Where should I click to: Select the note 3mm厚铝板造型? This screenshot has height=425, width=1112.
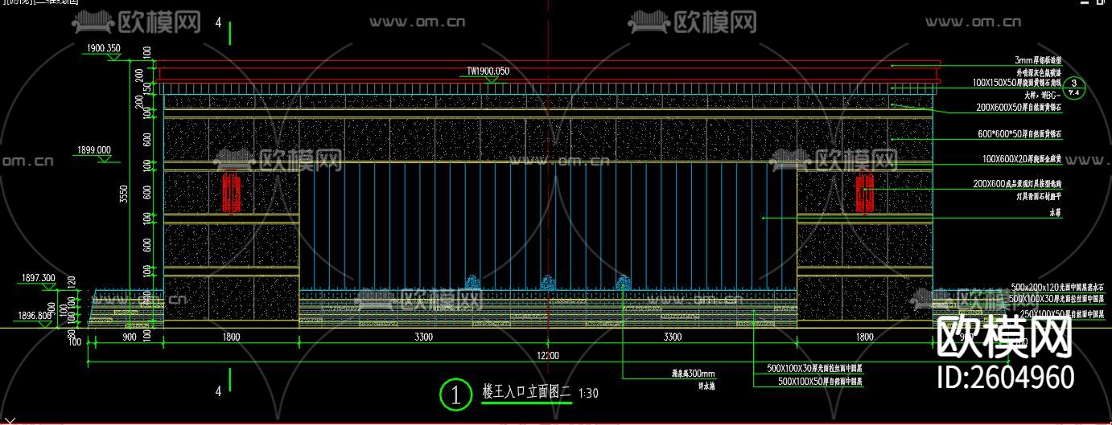coord(1040,60)
